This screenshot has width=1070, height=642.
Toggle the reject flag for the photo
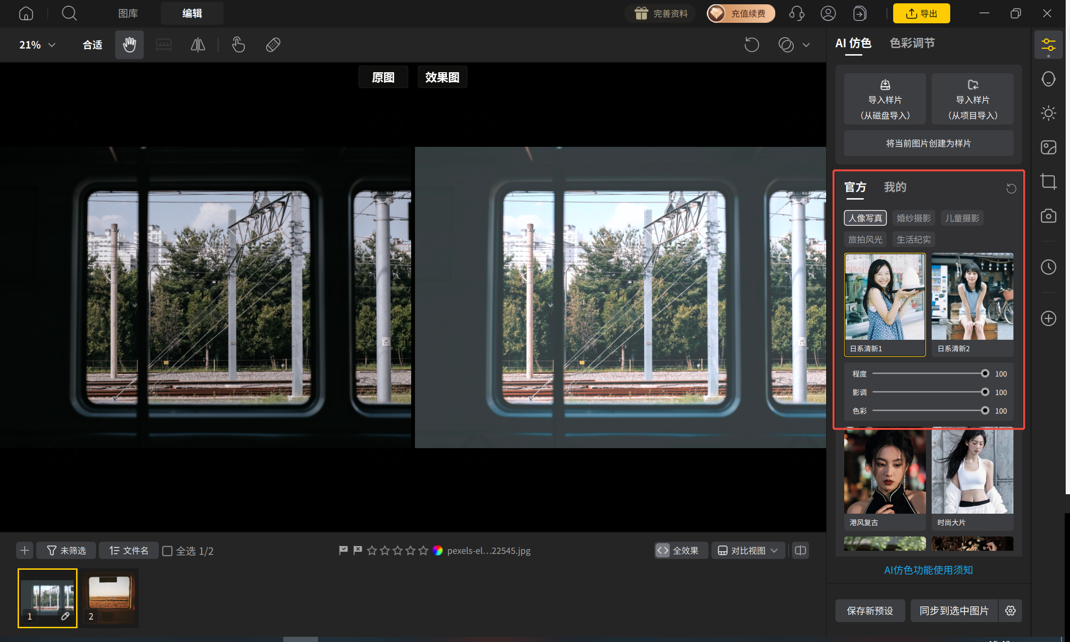(357, 550)
